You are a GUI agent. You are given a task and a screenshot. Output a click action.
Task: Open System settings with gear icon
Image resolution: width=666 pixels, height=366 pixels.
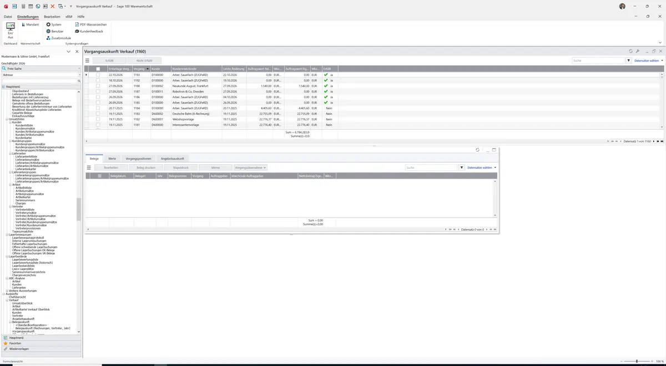[x=54, y=24]
